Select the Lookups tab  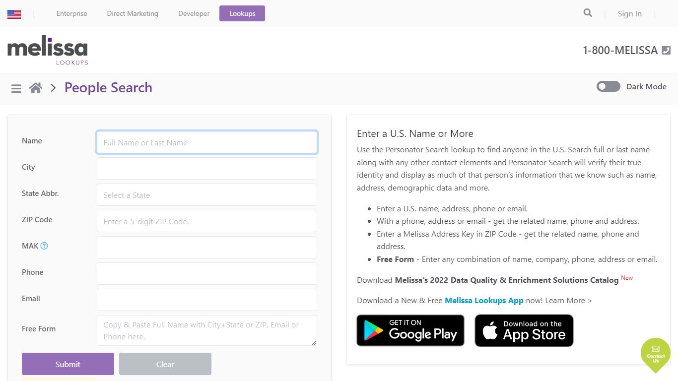tap(242, 13)
